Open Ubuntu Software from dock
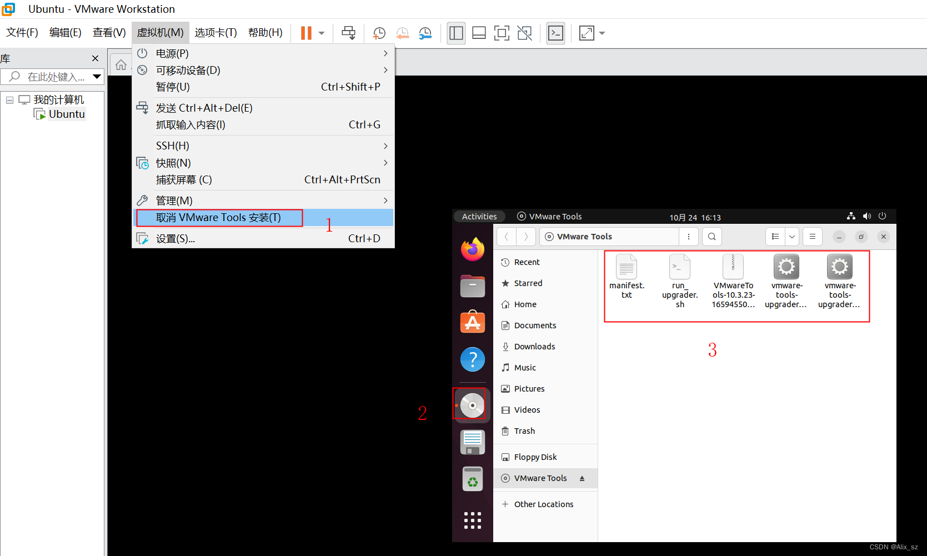The width and height of the screenshot is (927, 556). (x=473, y=322)
